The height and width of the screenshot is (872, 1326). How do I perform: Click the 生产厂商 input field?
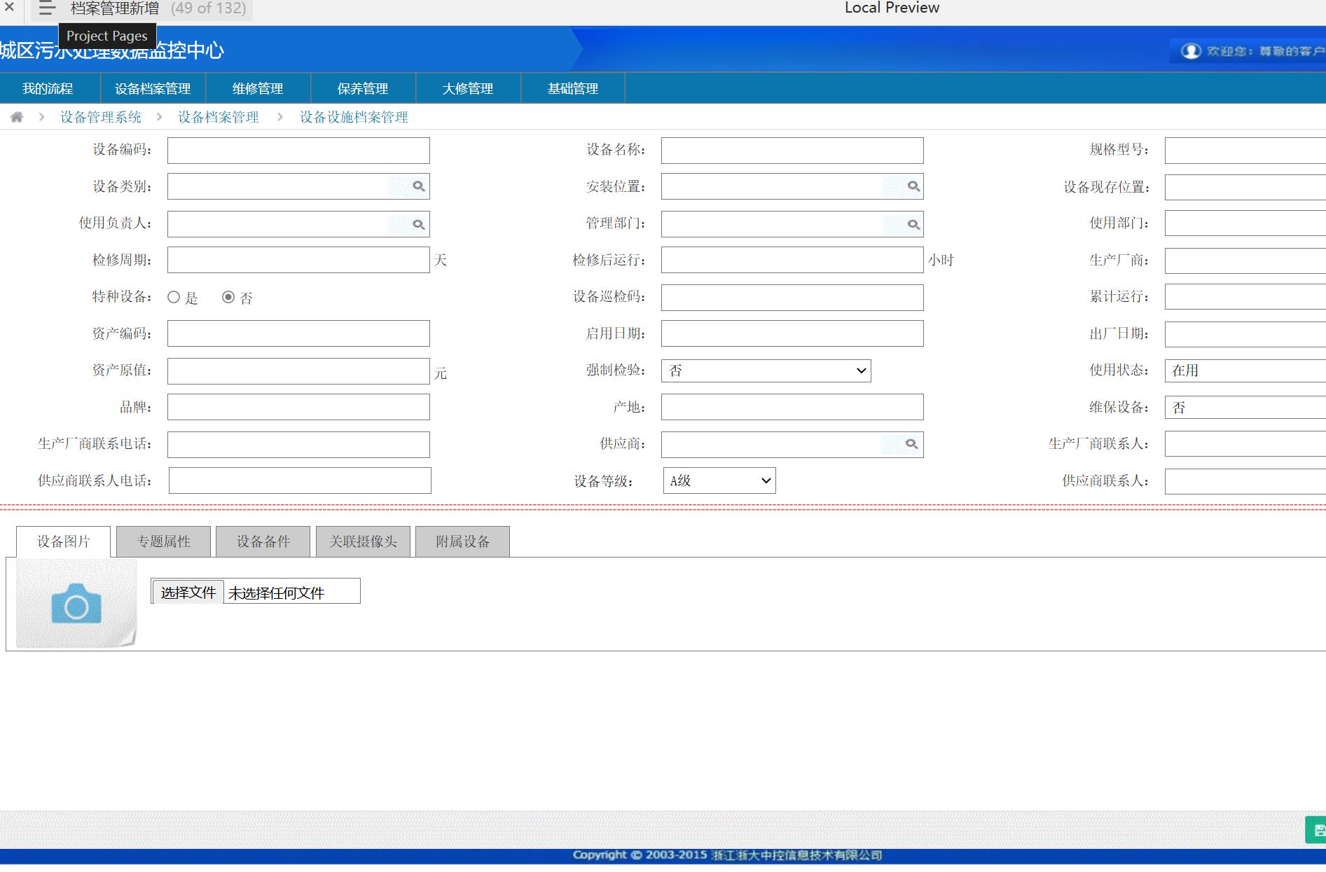coord(1245,261)
